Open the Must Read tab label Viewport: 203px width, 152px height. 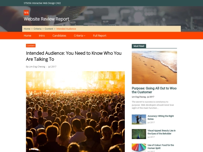139,46
